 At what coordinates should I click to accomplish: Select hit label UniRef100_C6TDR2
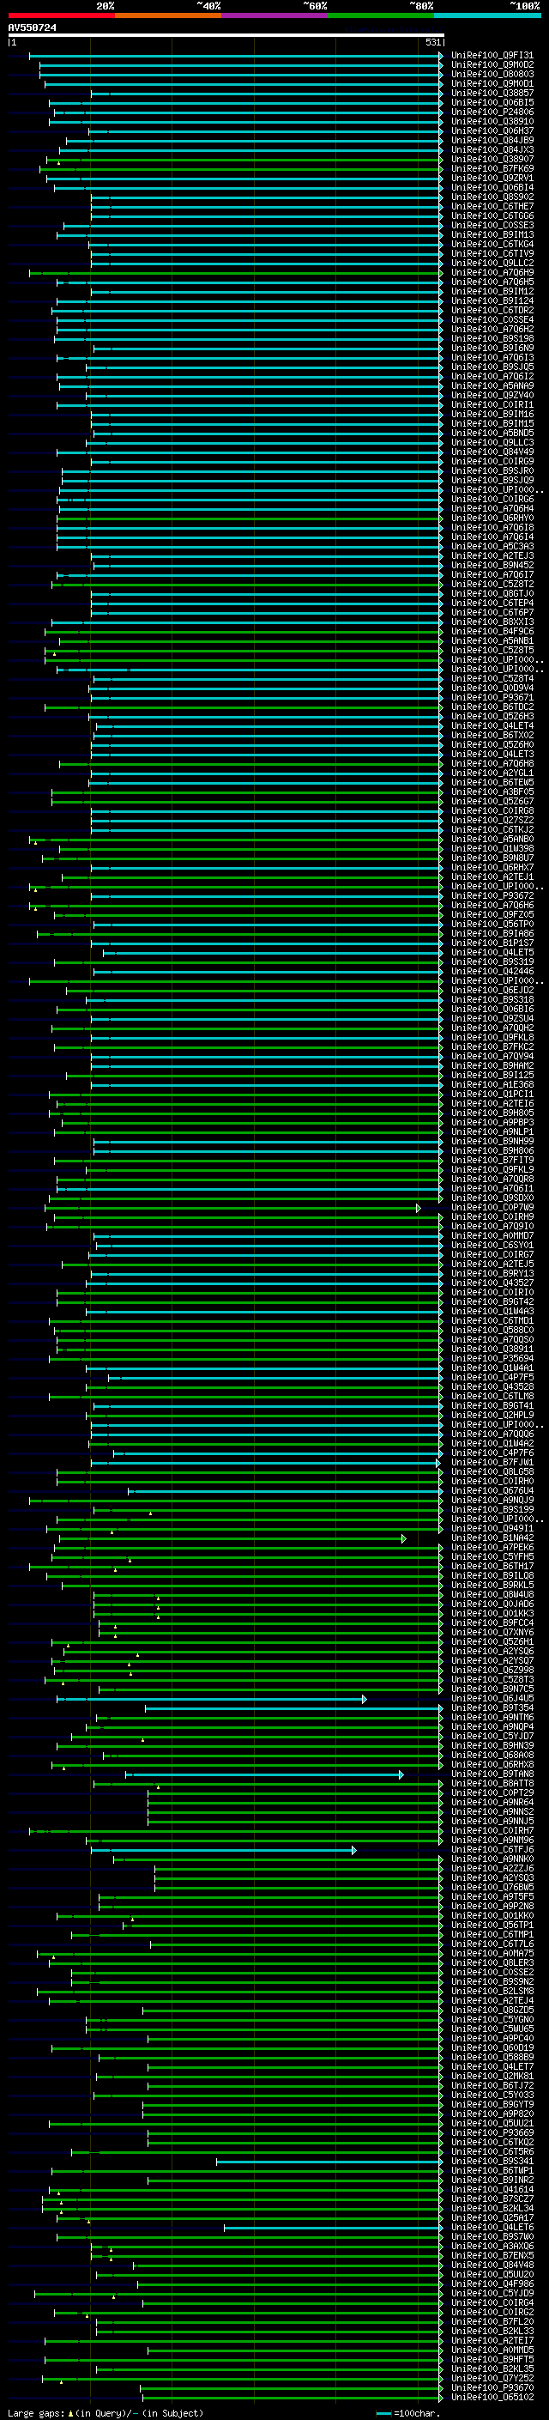click(492, 310)
